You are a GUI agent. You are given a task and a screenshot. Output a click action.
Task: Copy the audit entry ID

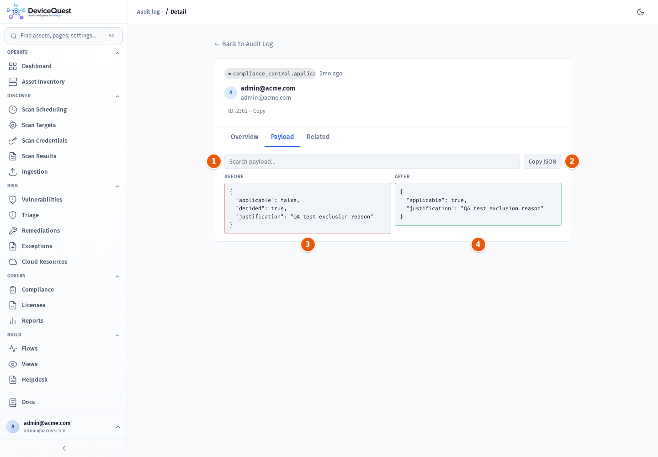(259, 111)
